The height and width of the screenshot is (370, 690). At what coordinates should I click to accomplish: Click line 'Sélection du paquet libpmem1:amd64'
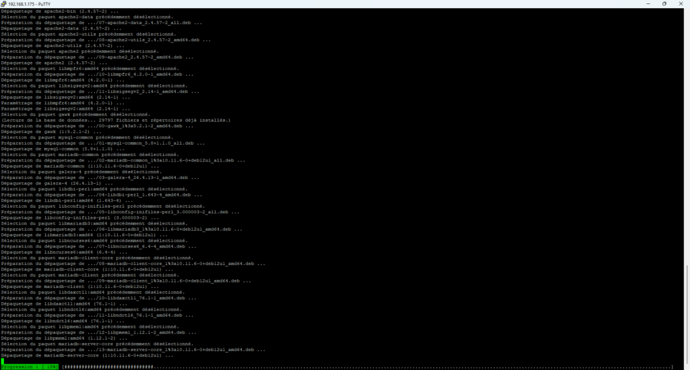(x=90, y=326)
